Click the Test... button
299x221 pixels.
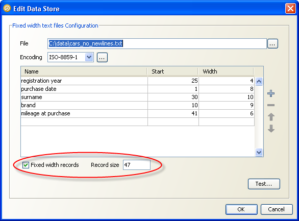264,184
